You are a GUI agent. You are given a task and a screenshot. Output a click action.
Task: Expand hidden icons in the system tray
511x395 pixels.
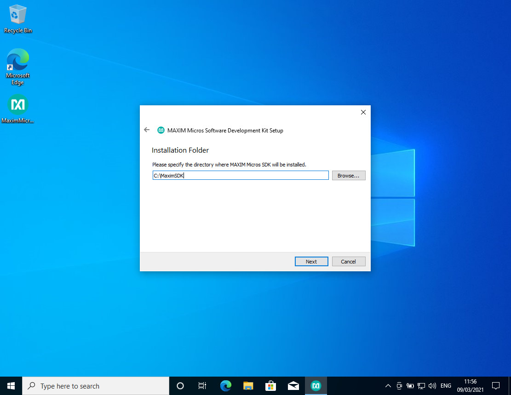point(388,386)
